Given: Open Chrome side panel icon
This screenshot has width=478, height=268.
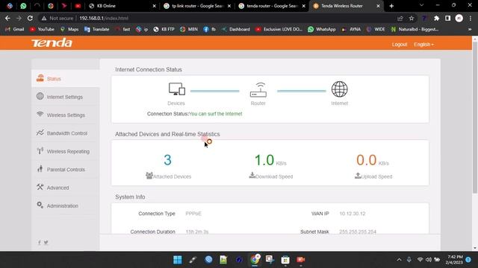Looking at the screenshot, I should click(x=447, y=18).
